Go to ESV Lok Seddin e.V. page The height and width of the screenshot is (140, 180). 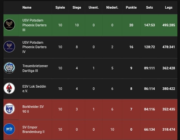click(34, 89)
